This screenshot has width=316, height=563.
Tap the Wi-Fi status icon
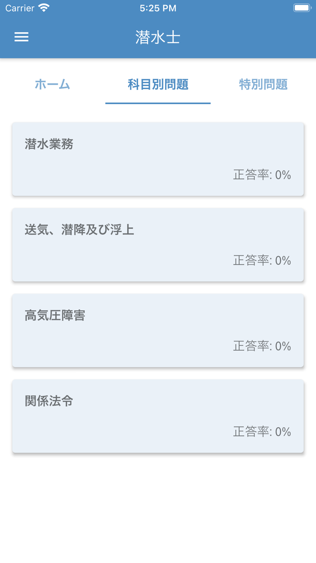pyautogui.click(x=43, y=8)
